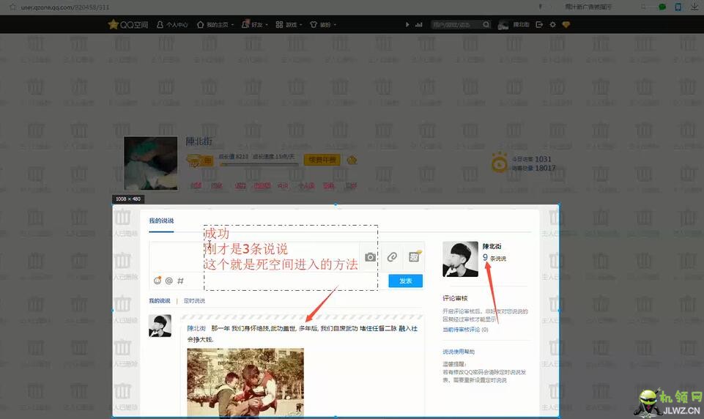Click the yellow VIP level badge
704x419 pixels.
(x=199, y=160)
